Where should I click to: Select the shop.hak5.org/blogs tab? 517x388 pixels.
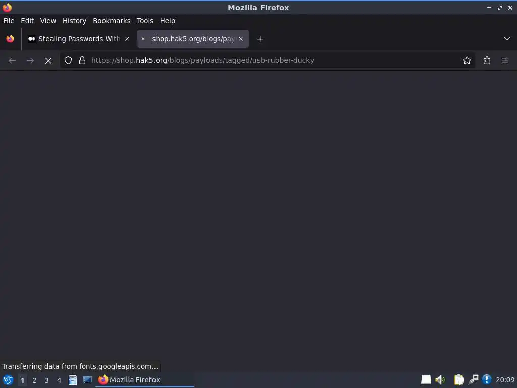click(x=193, y=39)
